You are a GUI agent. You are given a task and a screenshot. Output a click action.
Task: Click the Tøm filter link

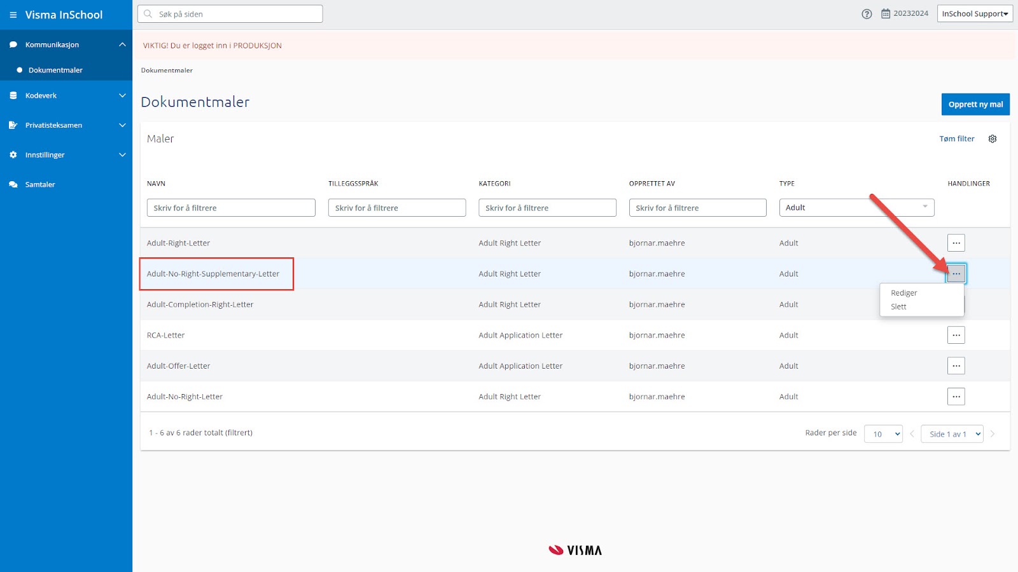(957, 139)
